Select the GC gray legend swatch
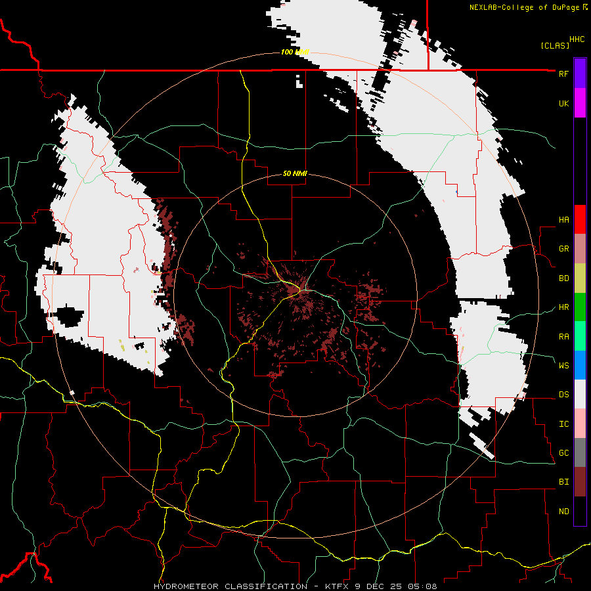This screenshot has width=591, height=591. (x=580, y=452)
